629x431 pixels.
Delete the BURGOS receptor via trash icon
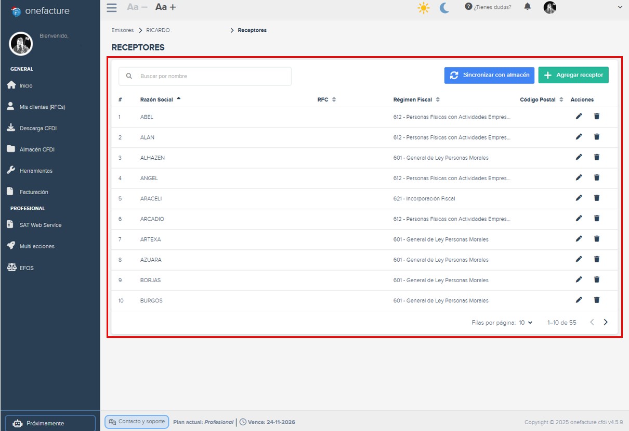[596, 300]
